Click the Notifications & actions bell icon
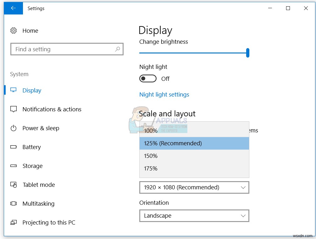The image size is (316, 239). [x=13, y=109]
